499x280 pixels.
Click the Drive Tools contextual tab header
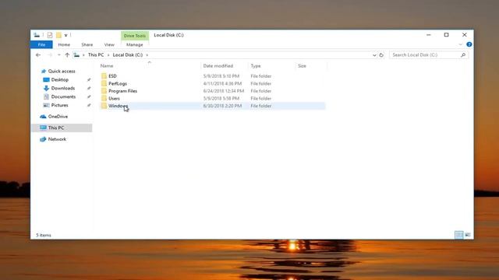135,36
